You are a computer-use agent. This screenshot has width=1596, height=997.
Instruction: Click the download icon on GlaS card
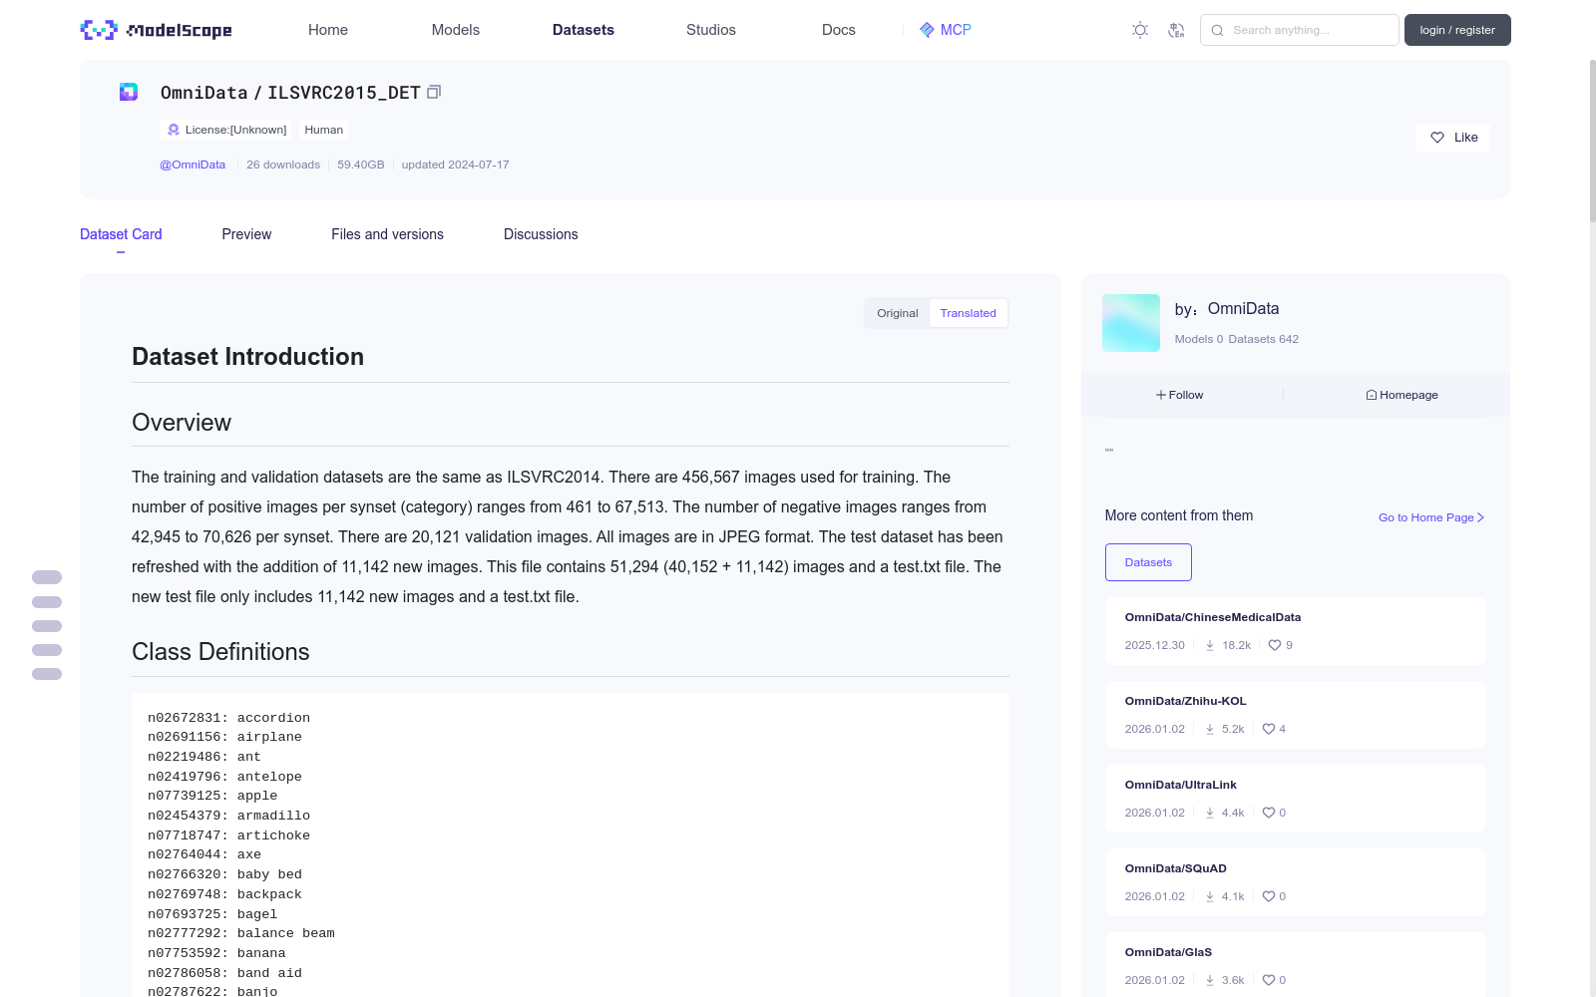pyautogui.click(x=1210, y=980)
